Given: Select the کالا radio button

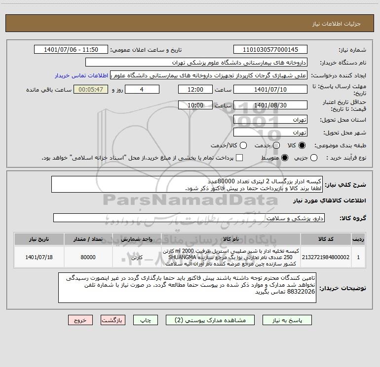Looking at the screenshot, I should 302,145.
